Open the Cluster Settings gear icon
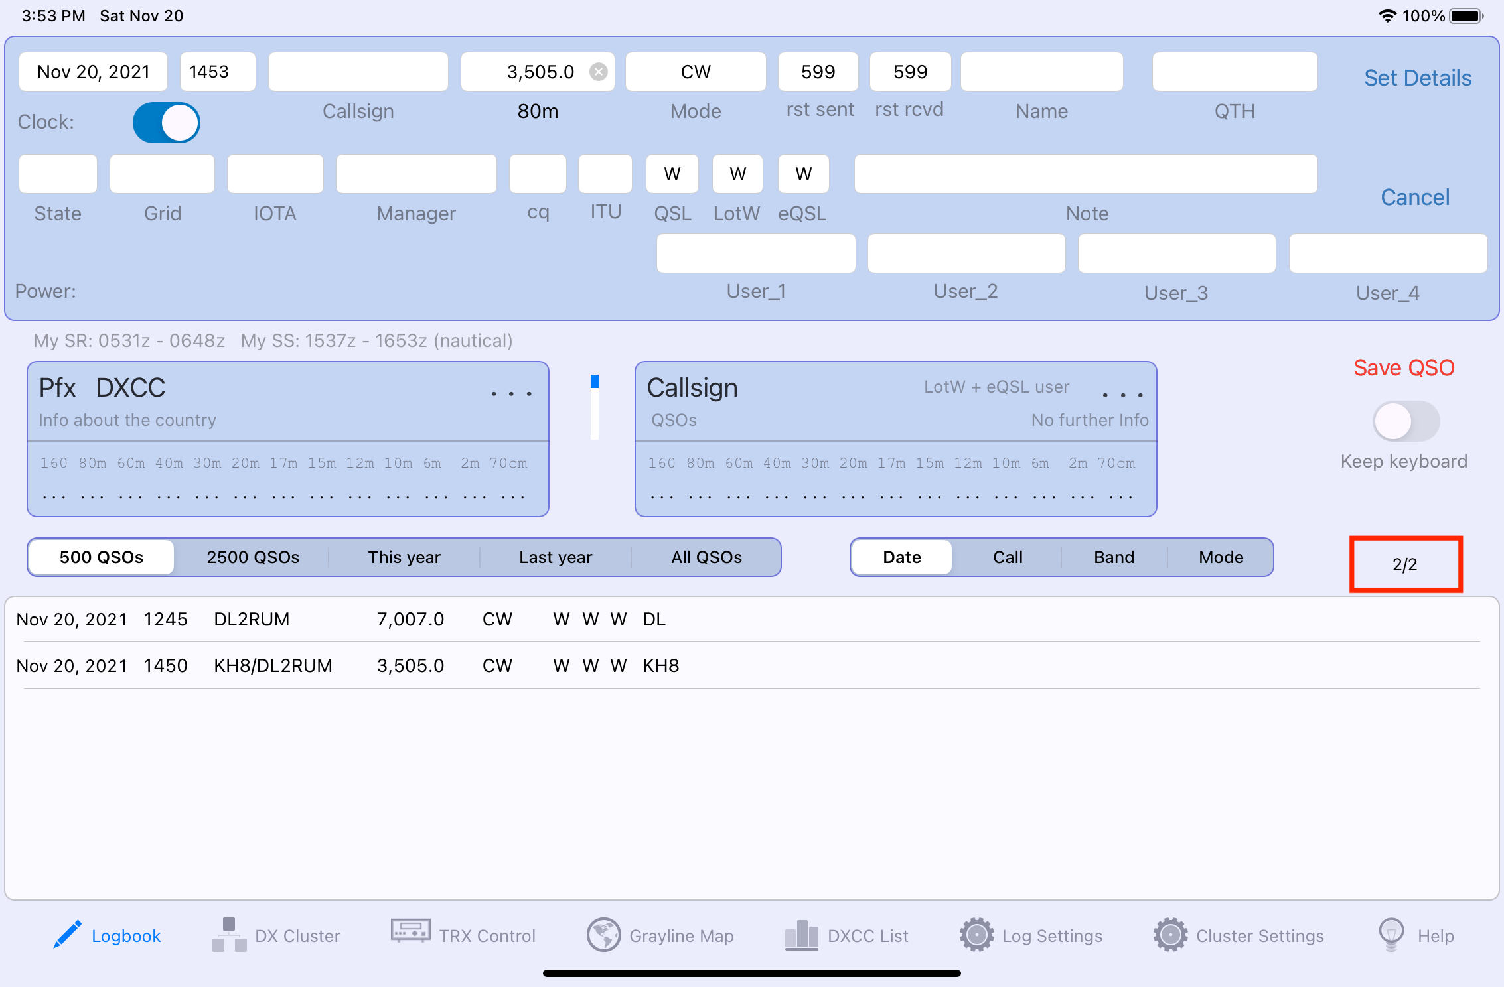Screen dimensions: 1504x987 click(1170, 935)
